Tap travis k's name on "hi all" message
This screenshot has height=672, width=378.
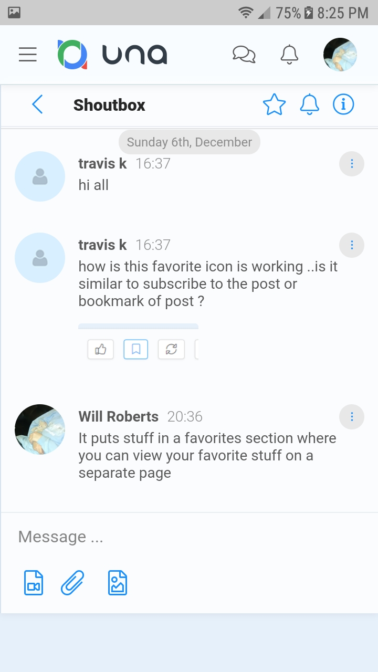103,164
